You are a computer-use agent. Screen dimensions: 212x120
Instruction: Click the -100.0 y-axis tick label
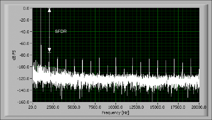(x=25, y=67)
